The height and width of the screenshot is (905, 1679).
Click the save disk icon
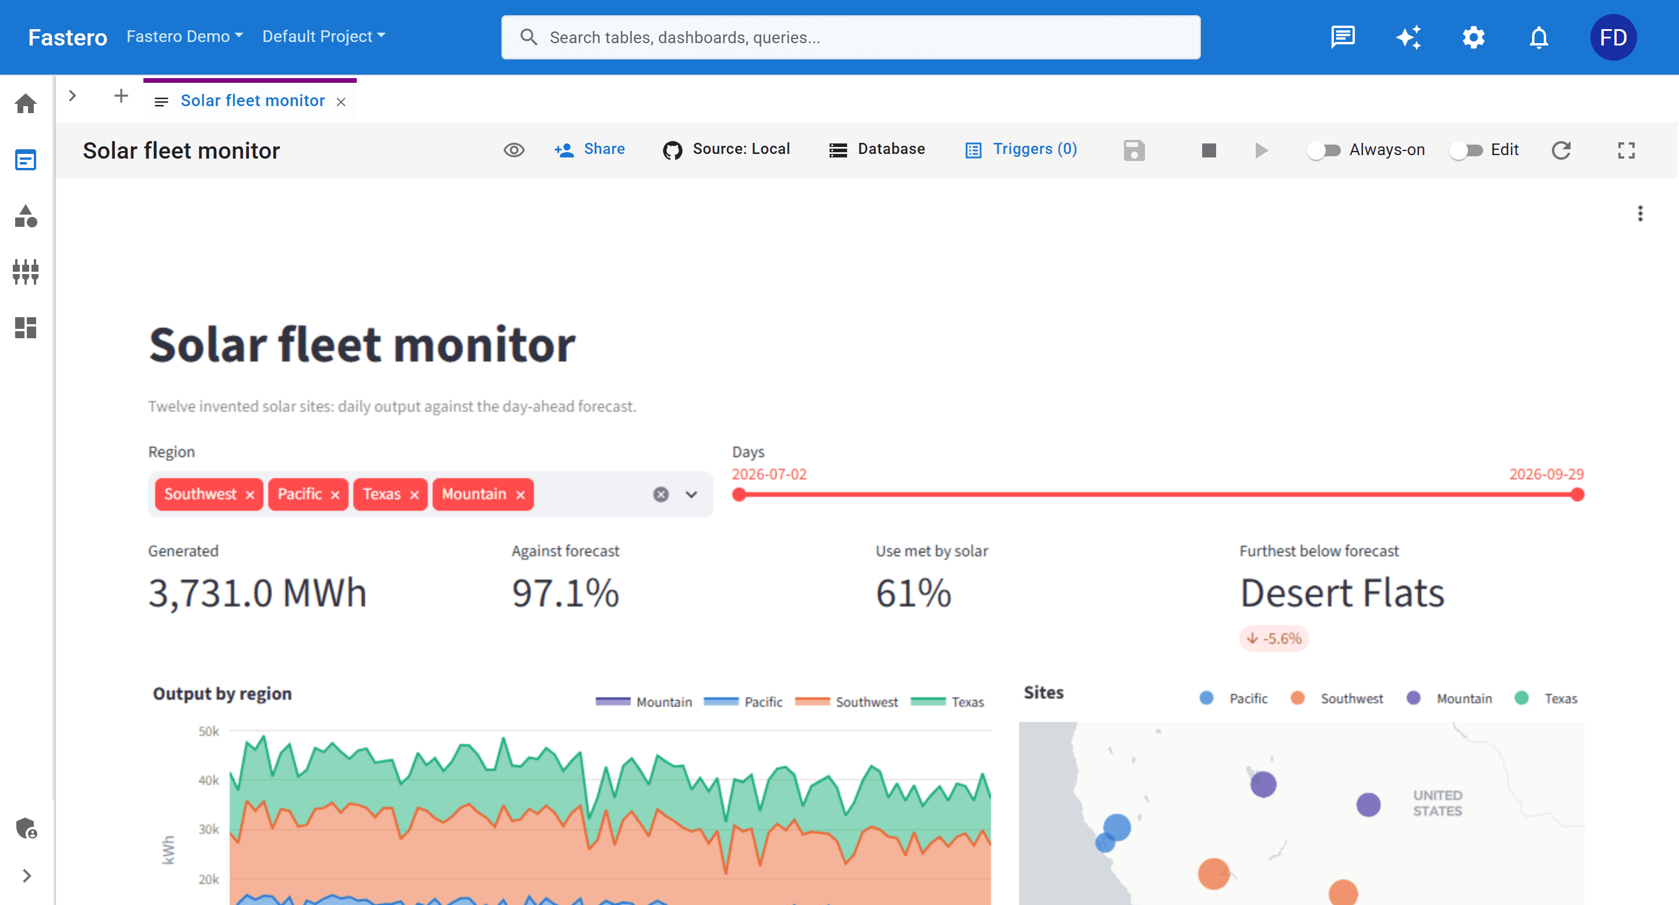[1134, 150]
